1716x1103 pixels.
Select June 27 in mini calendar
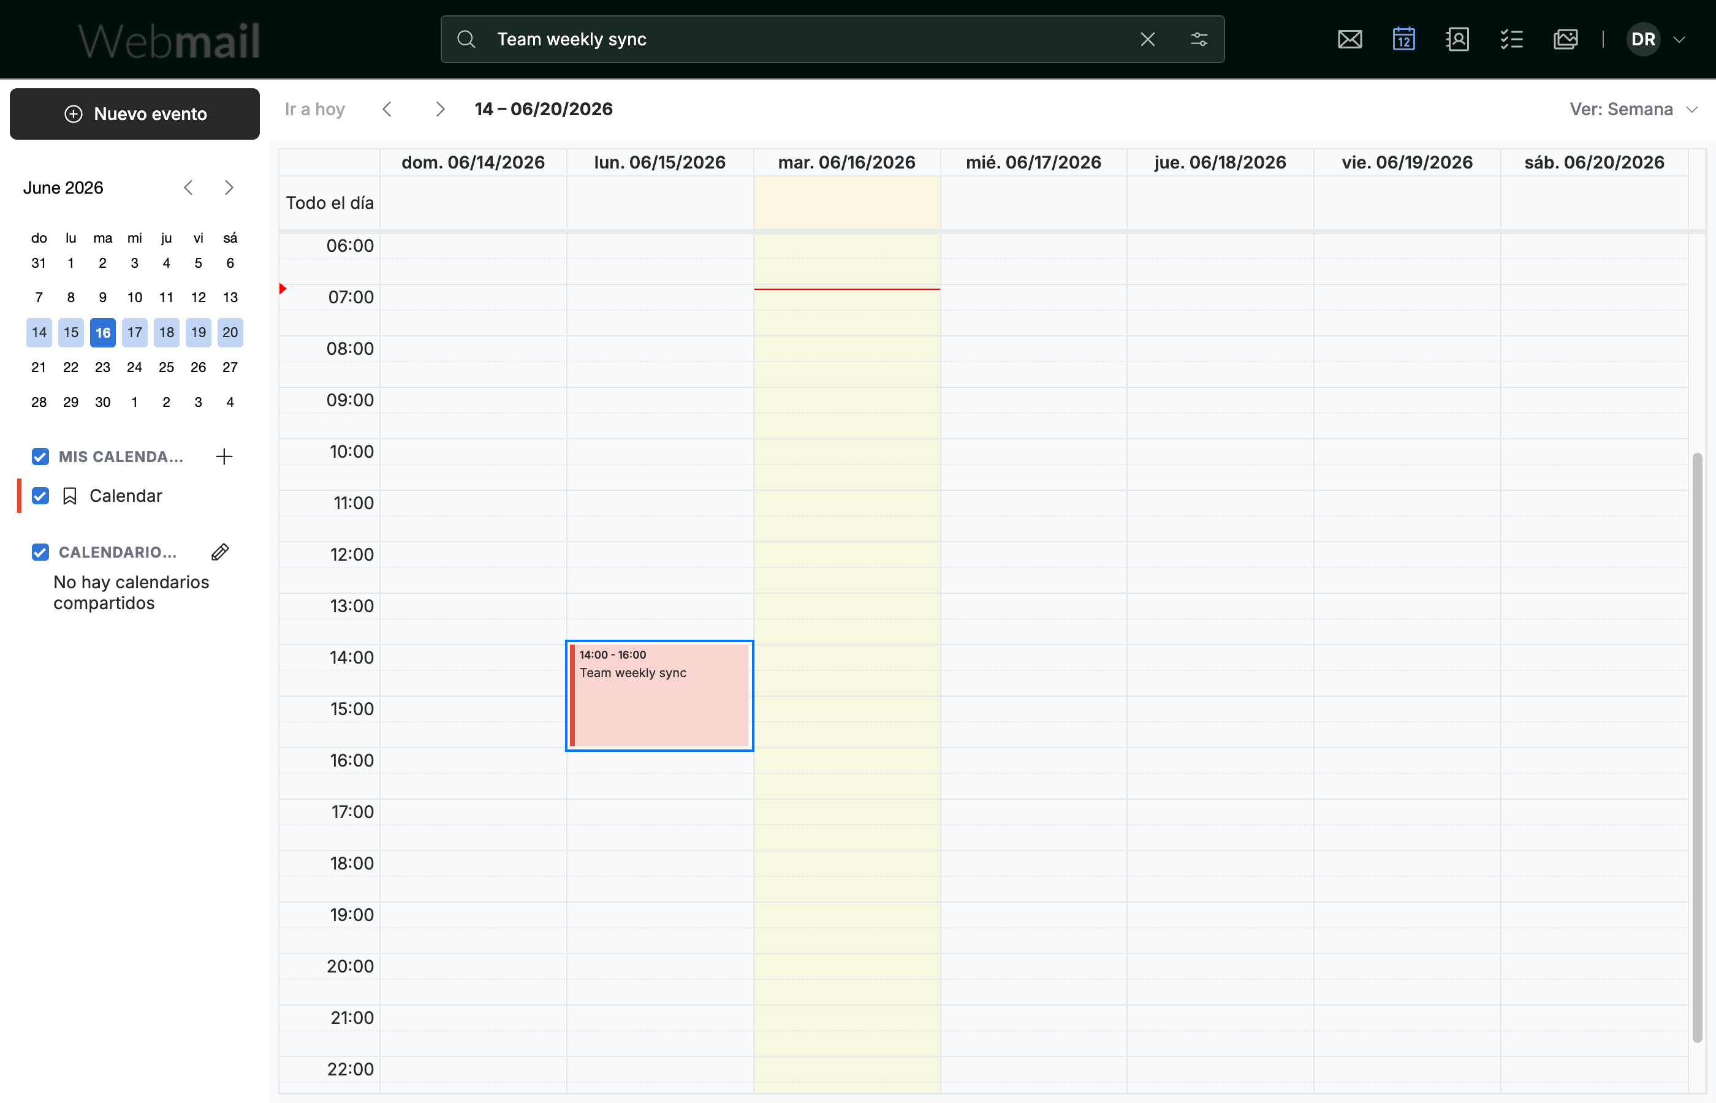pos(230,368)
